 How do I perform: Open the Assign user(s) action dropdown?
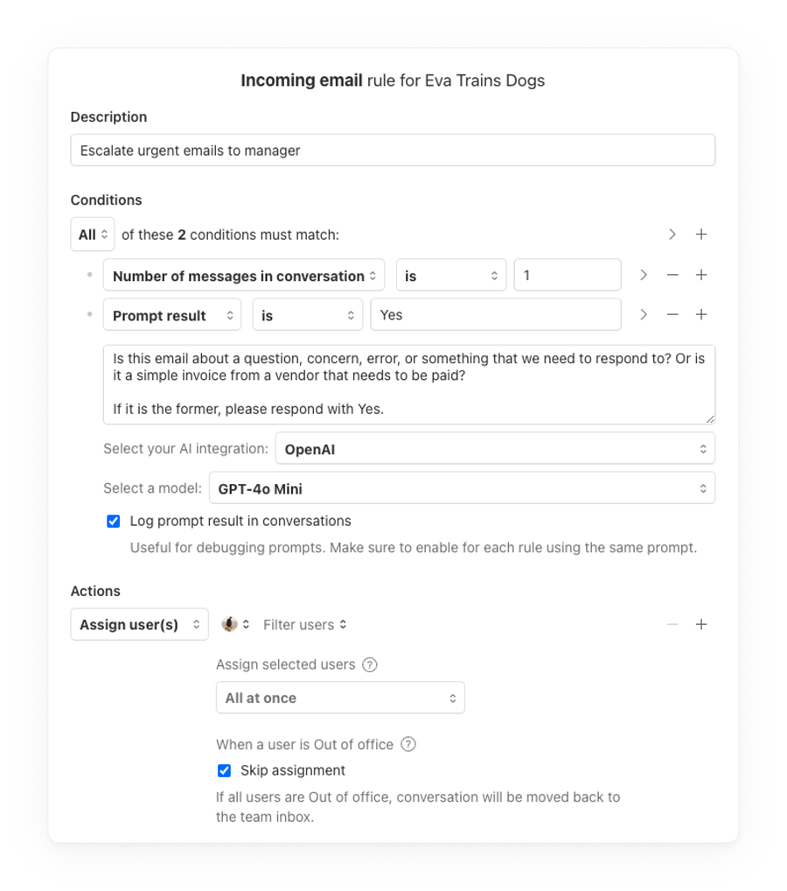(139, 625)
